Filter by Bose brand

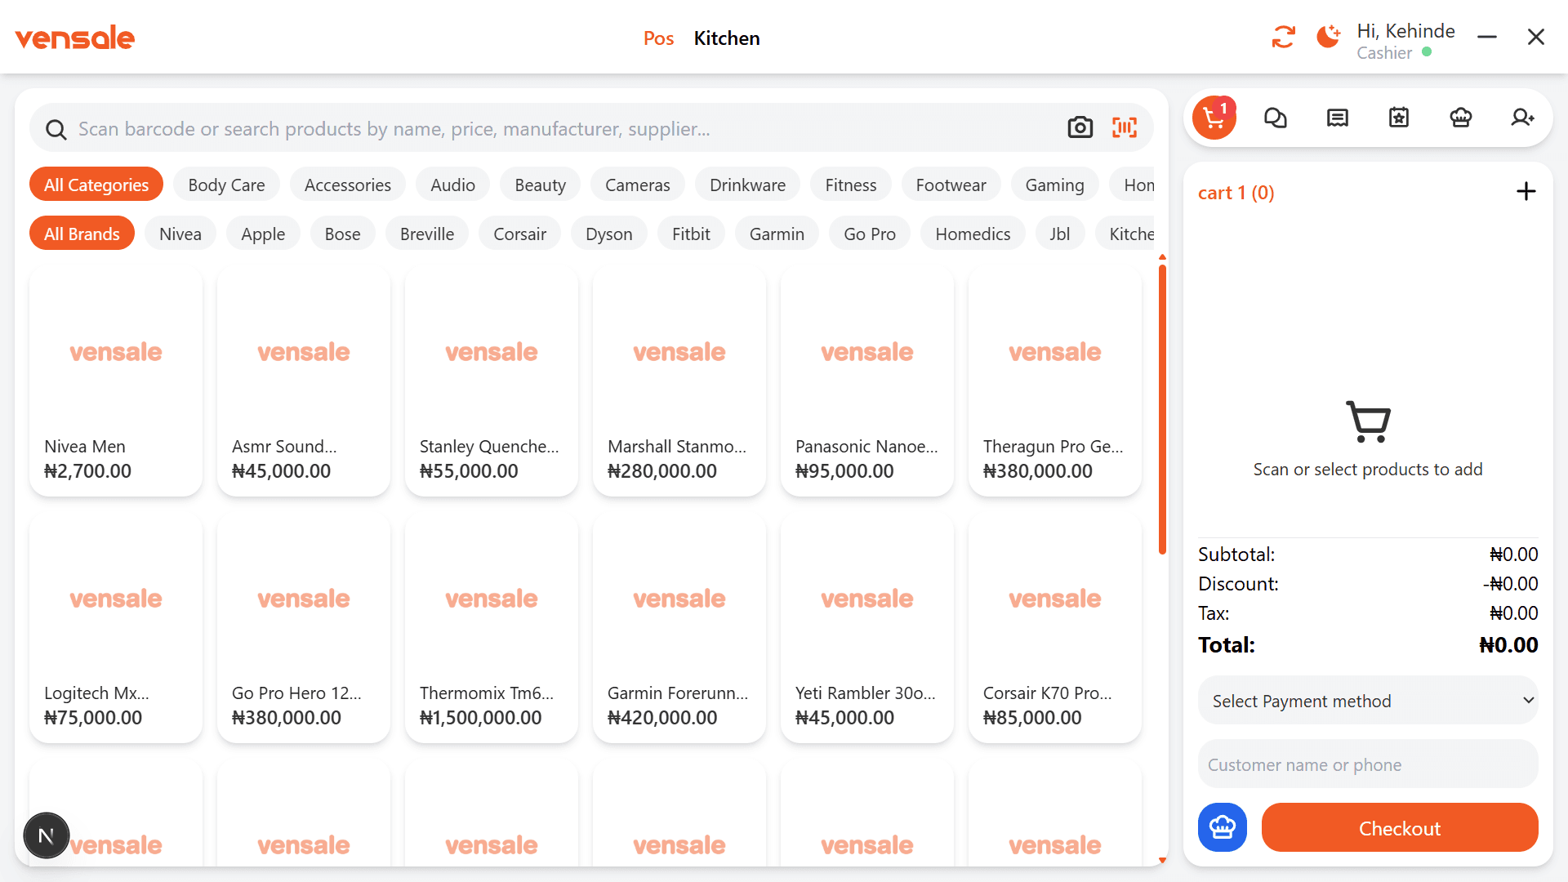click(x=342, y=234)
